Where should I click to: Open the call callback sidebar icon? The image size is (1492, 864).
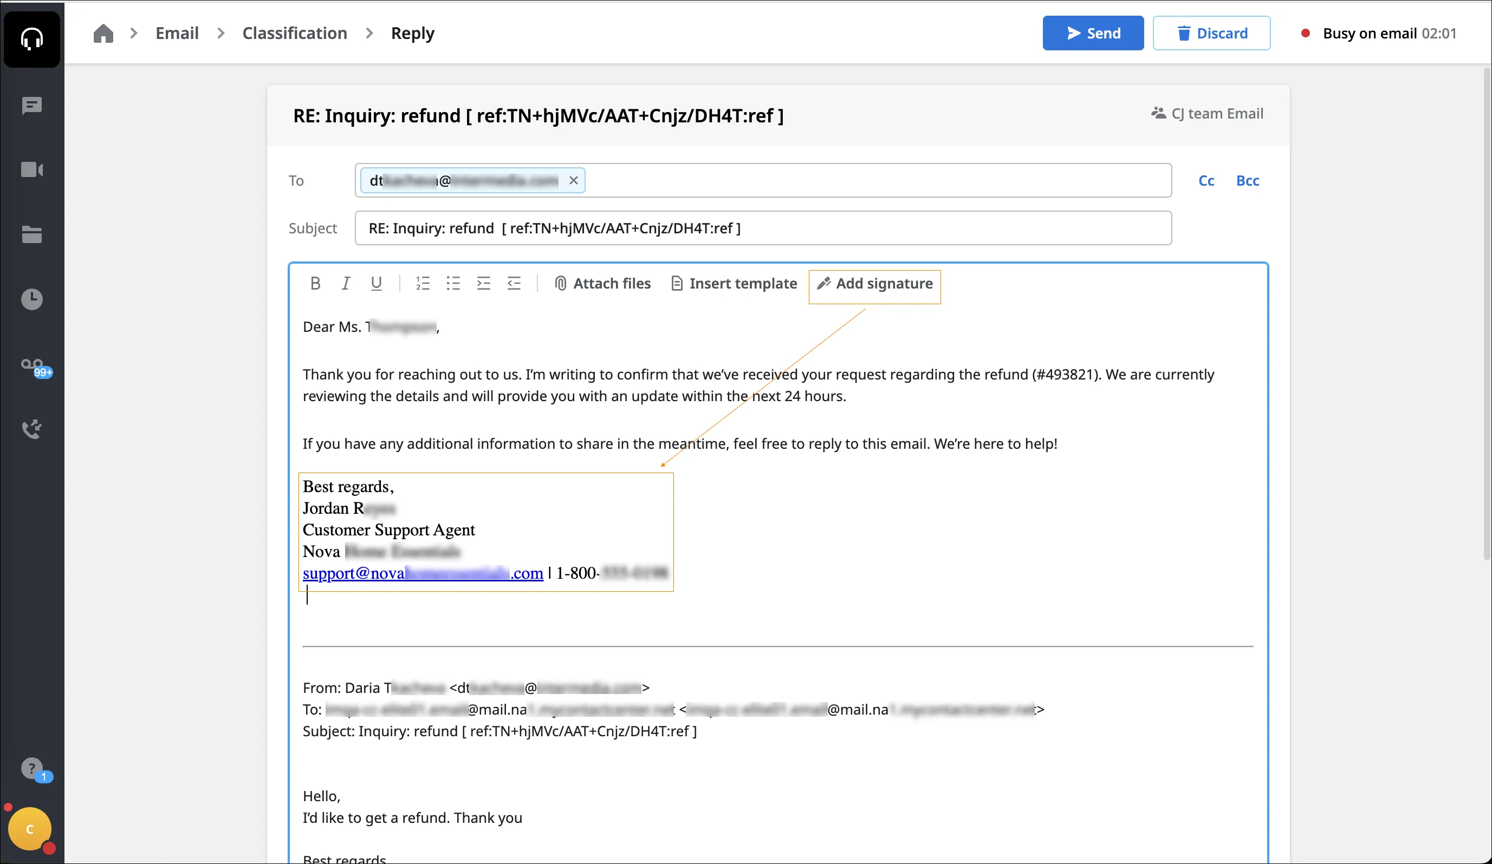[32, 429]
